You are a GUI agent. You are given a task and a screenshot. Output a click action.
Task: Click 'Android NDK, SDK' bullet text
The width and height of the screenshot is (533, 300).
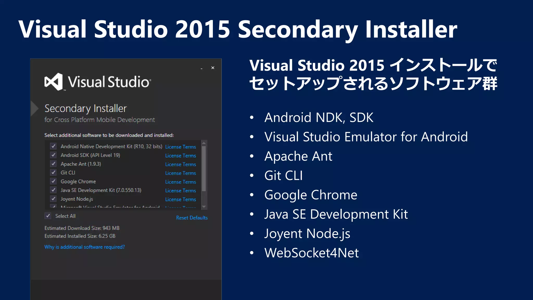click(319, 117)
